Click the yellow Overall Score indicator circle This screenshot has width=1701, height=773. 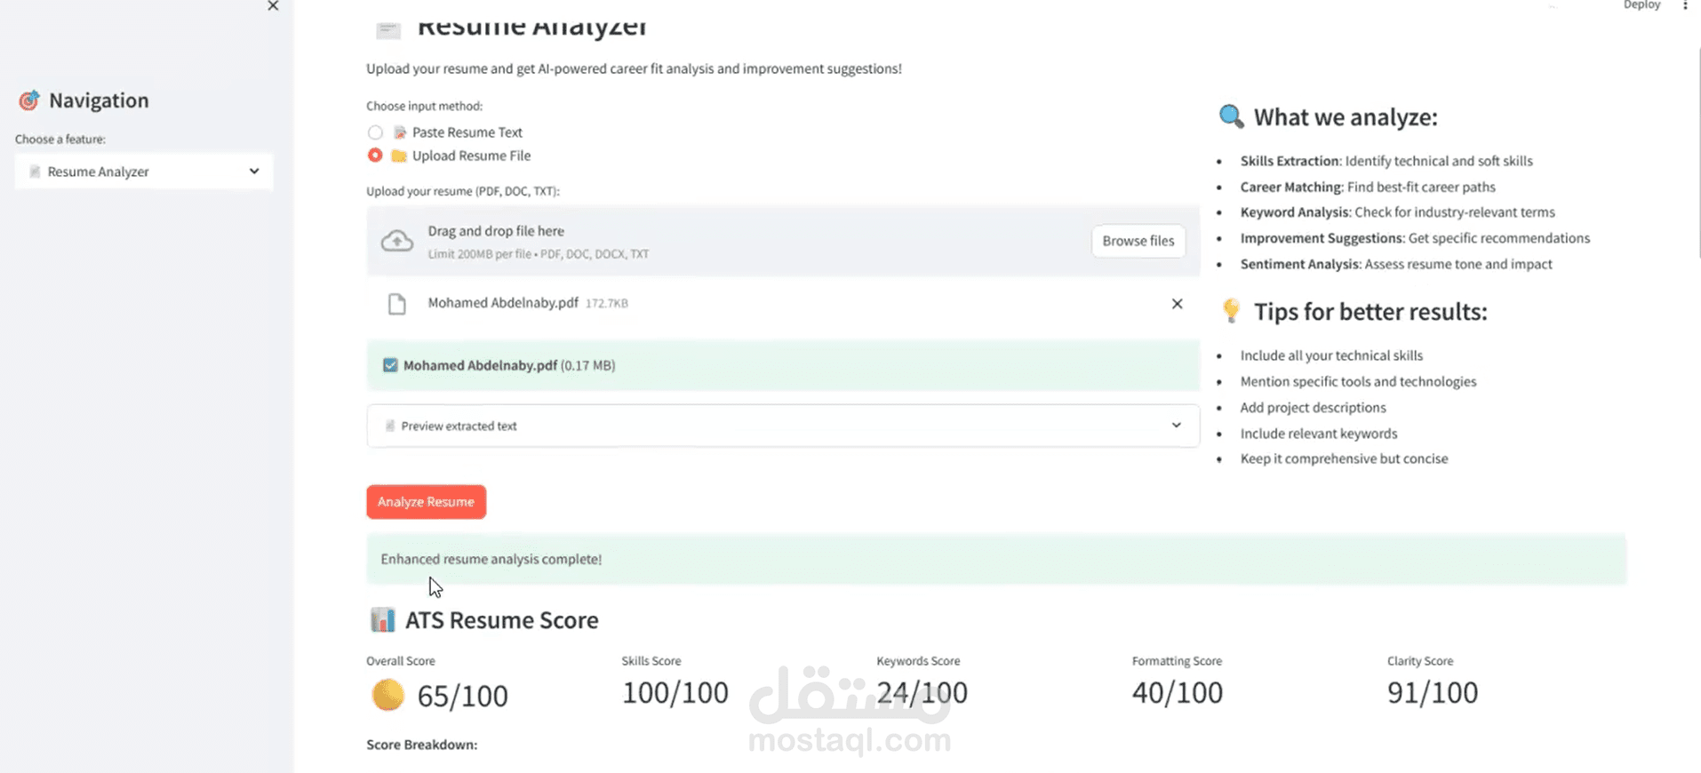tap(387, 695)
